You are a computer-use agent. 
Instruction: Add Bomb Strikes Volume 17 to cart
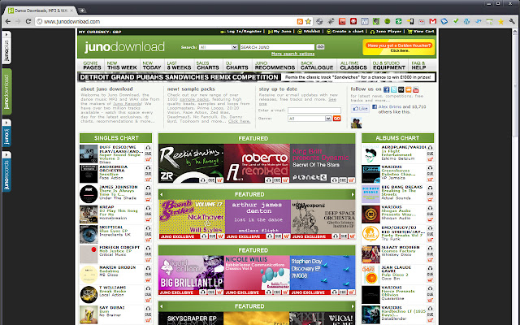220,236
